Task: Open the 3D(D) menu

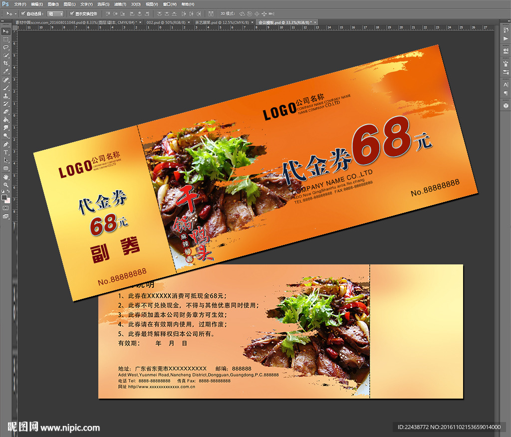Action: coord(136,4)
